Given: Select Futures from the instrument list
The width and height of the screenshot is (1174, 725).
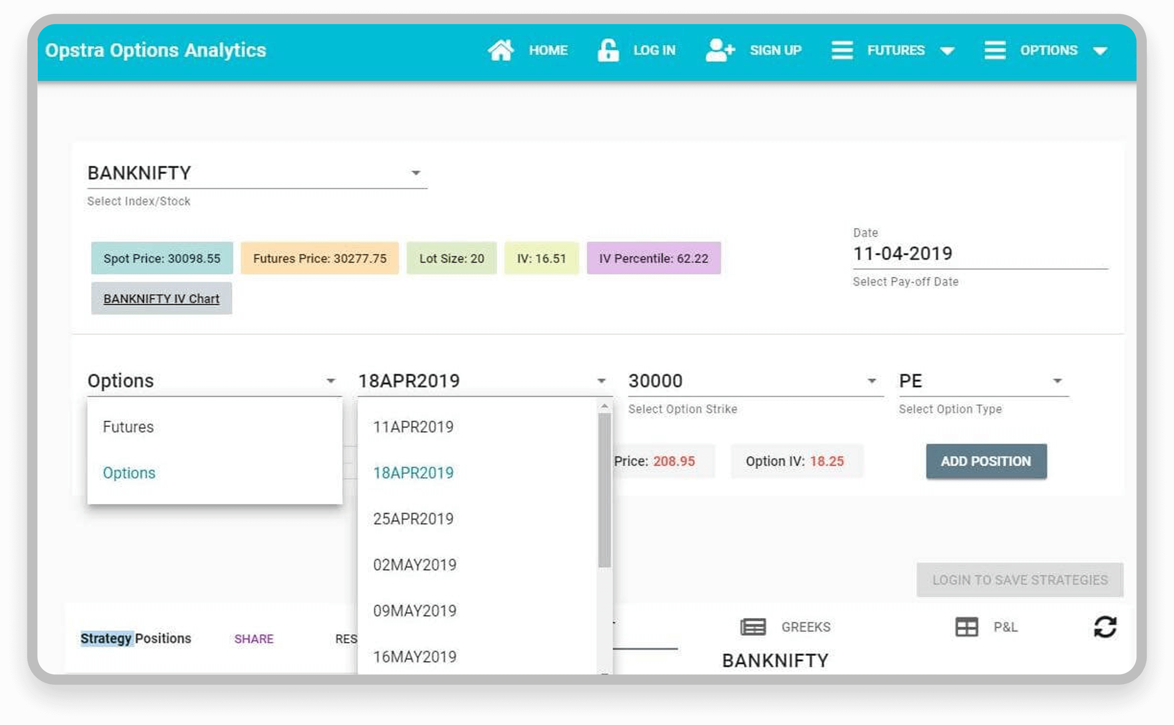Looking at the screenshot, I should point(128,427).
